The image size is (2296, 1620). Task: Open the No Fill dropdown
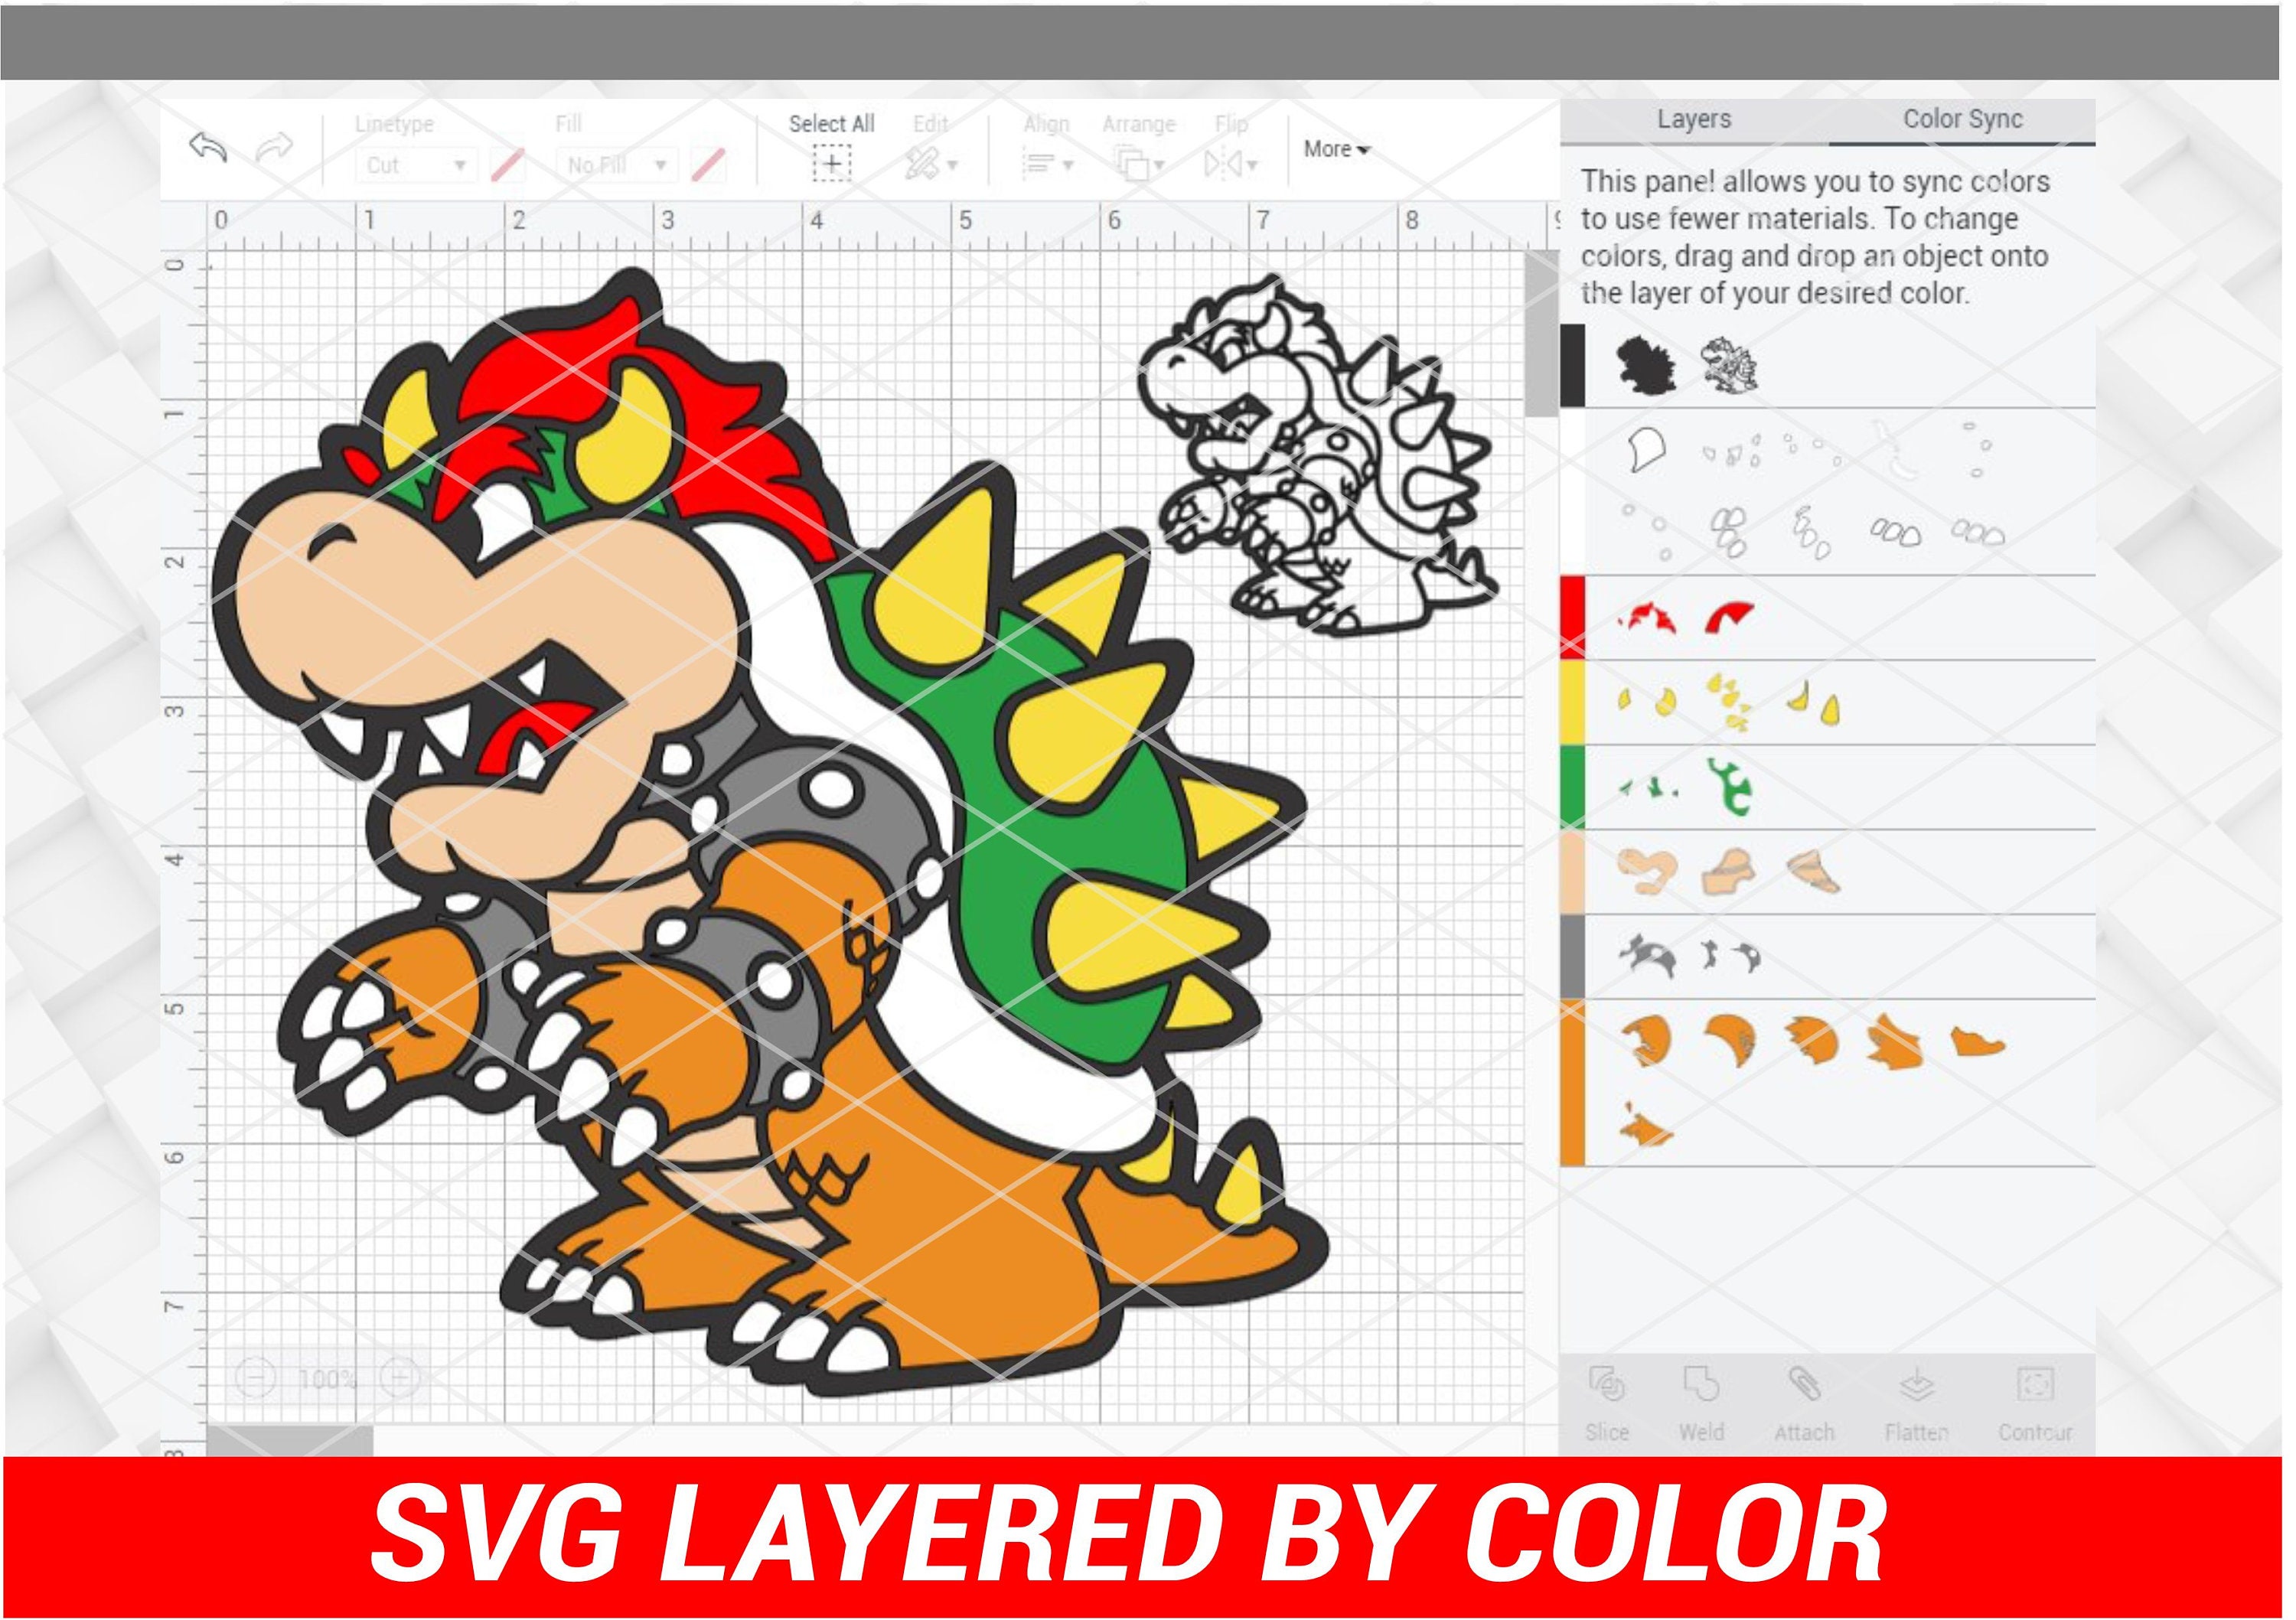(613, 166)
